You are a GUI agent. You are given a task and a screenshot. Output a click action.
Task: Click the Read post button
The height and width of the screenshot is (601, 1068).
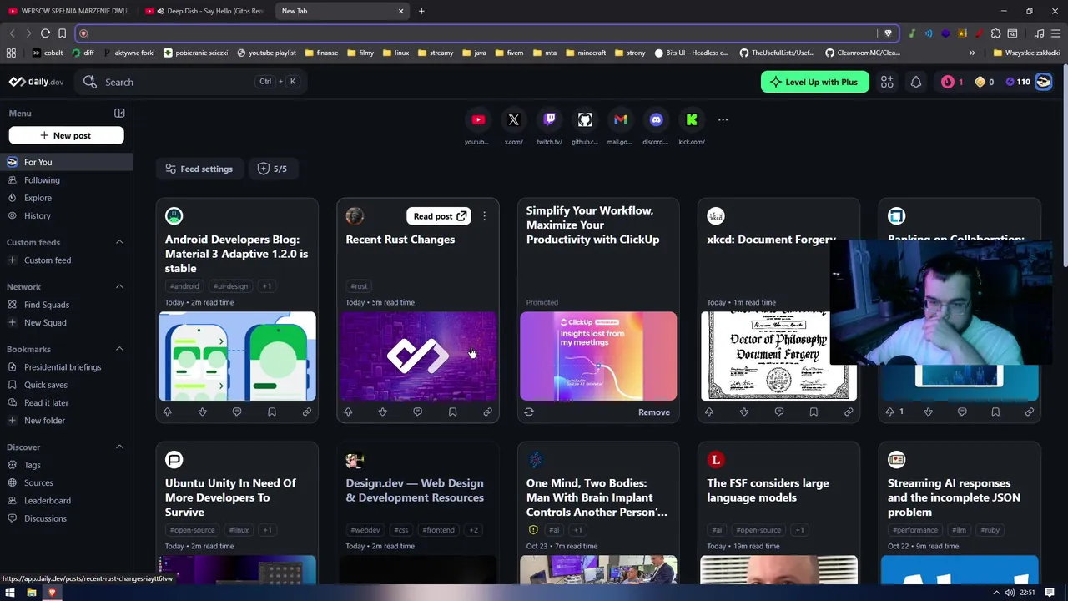coord(438,216)
